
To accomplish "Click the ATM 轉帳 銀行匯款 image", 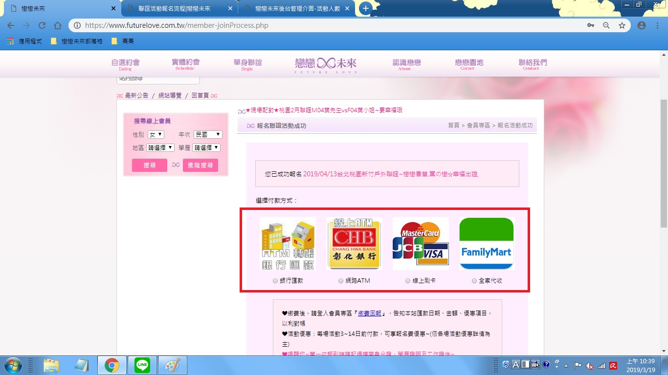I will (x=288, y=244).
